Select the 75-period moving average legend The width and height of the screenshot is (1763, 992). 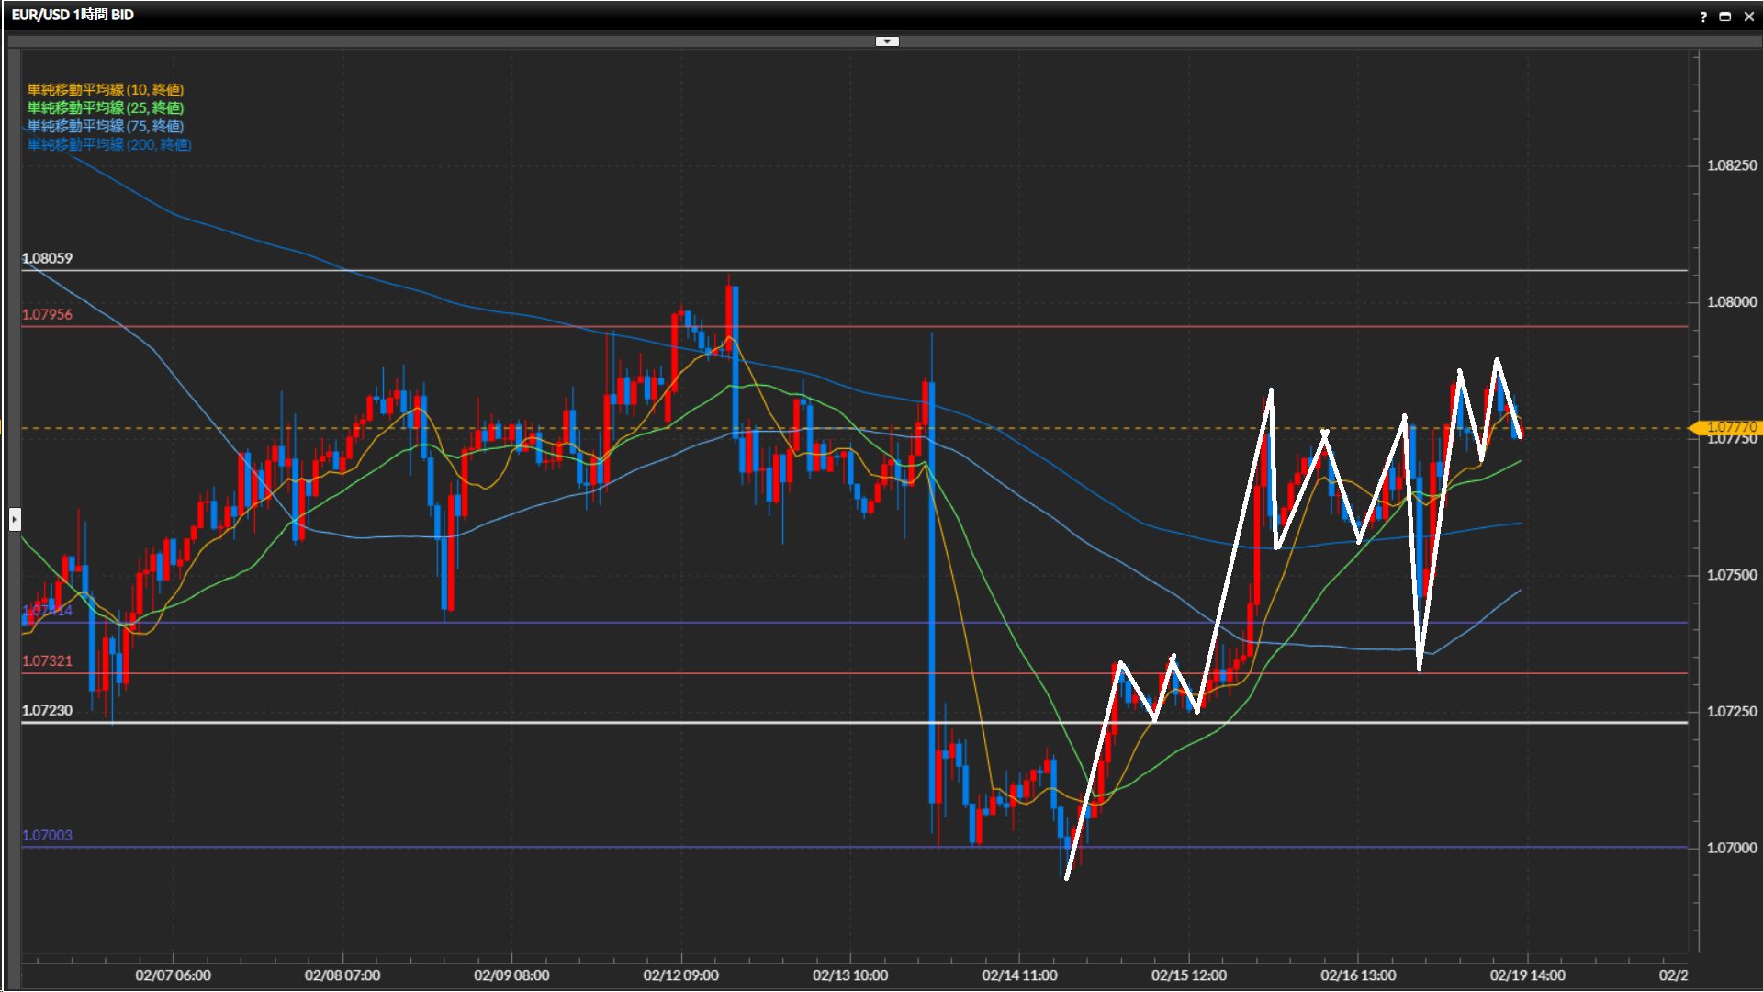pyautogui.click(x=105, y=126)
